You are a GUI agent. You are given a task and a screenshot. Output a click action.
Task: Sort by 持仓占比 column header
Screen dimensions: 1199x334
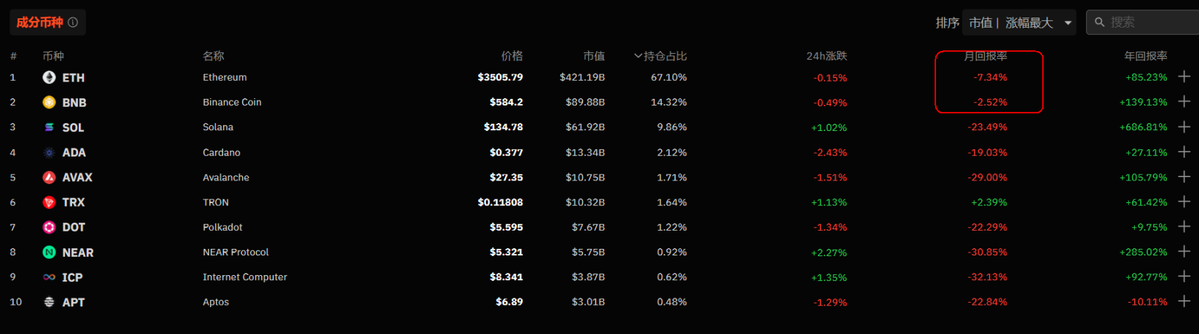pyautogui.click(x=660, y=56)
